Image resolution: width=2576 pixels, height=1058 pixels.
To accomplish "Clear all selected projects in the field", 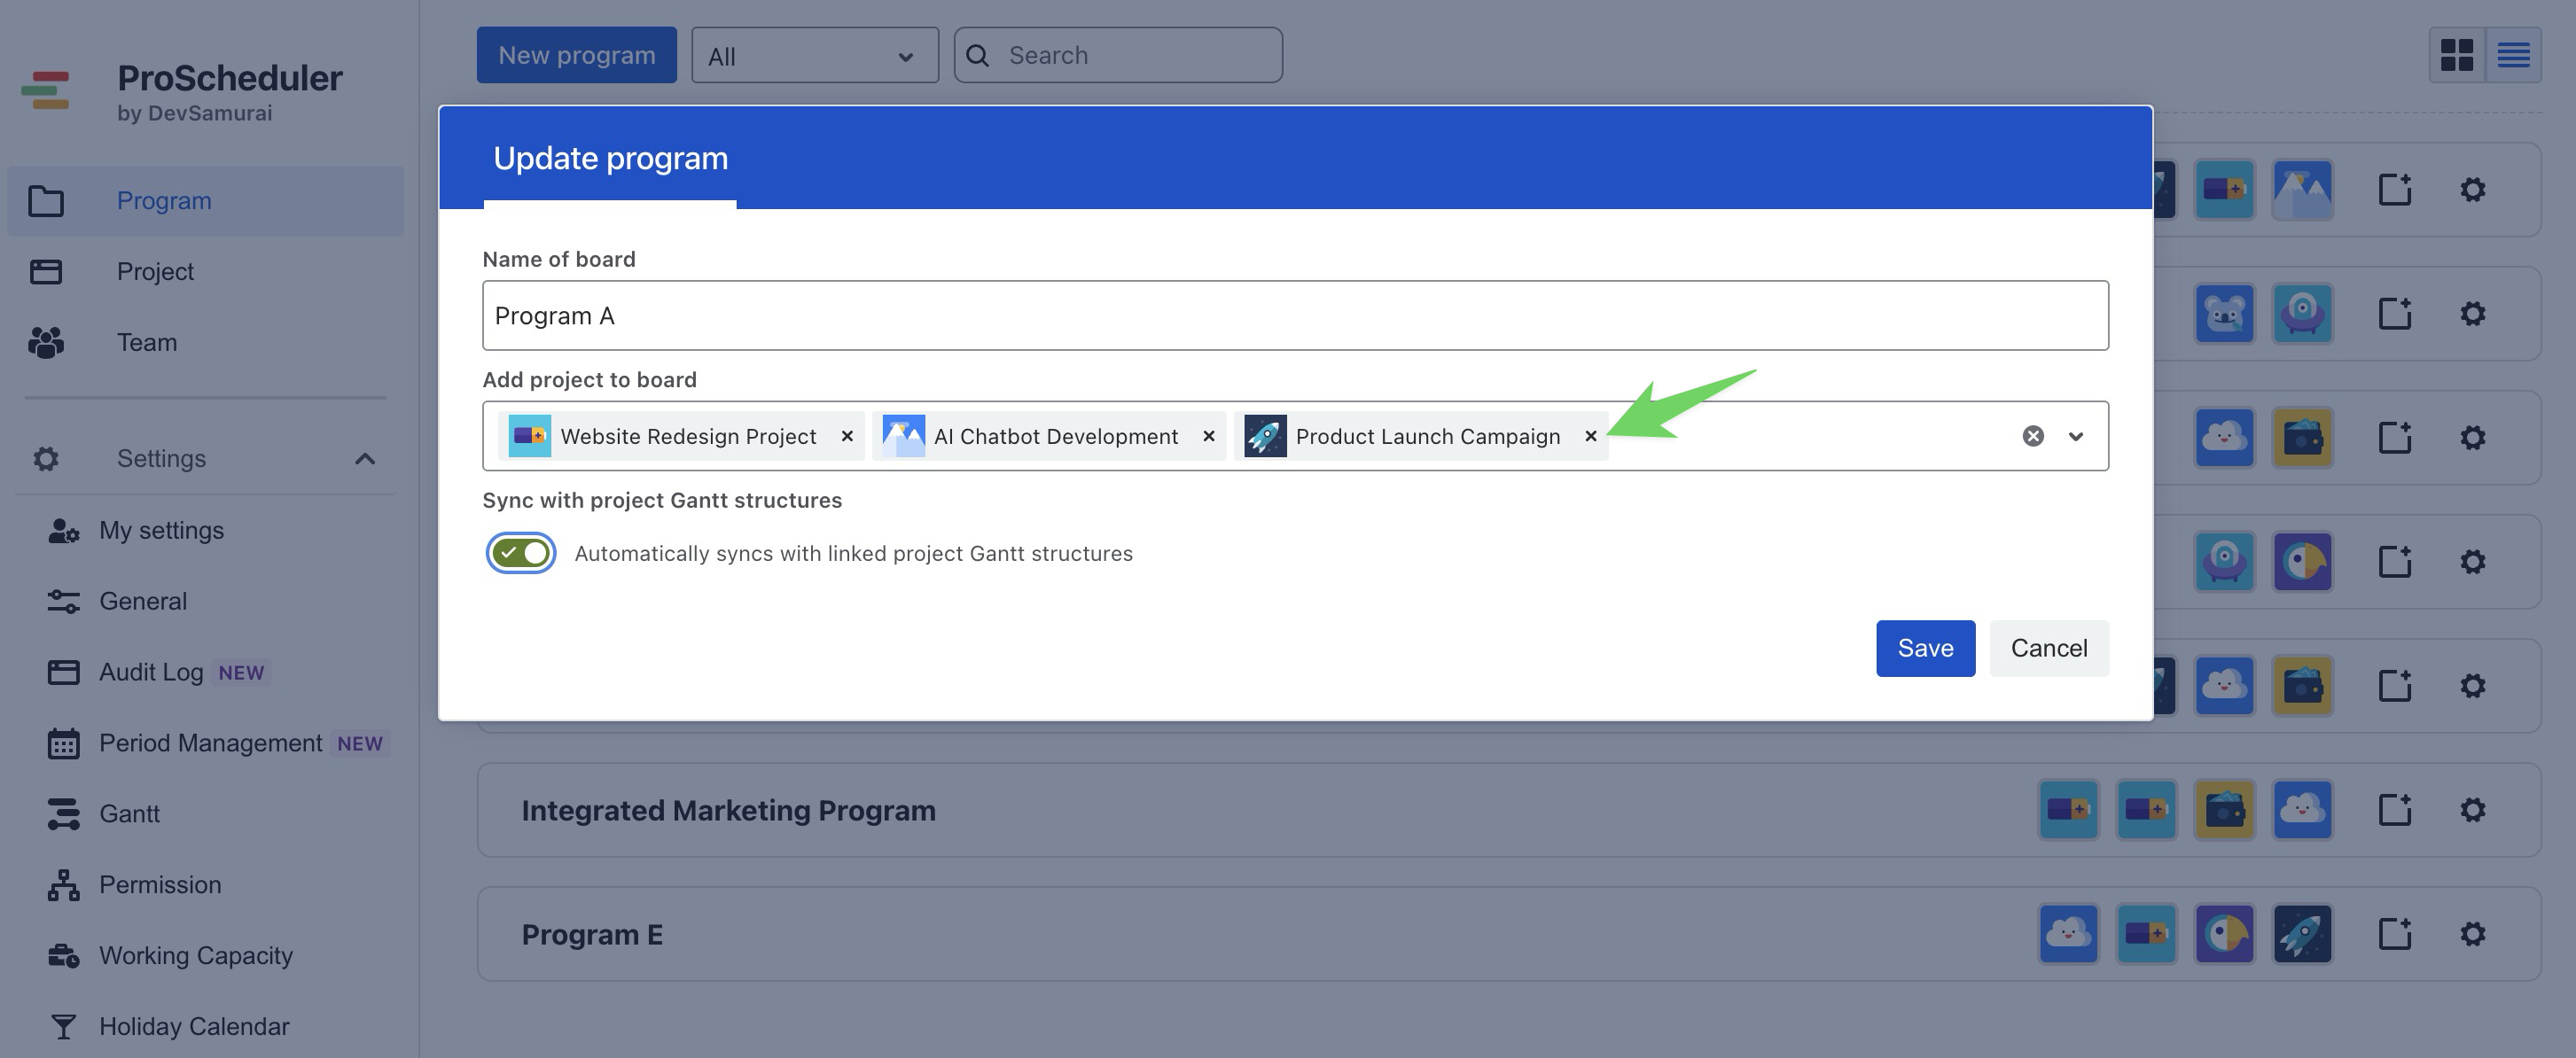I will coord(2032,436).
